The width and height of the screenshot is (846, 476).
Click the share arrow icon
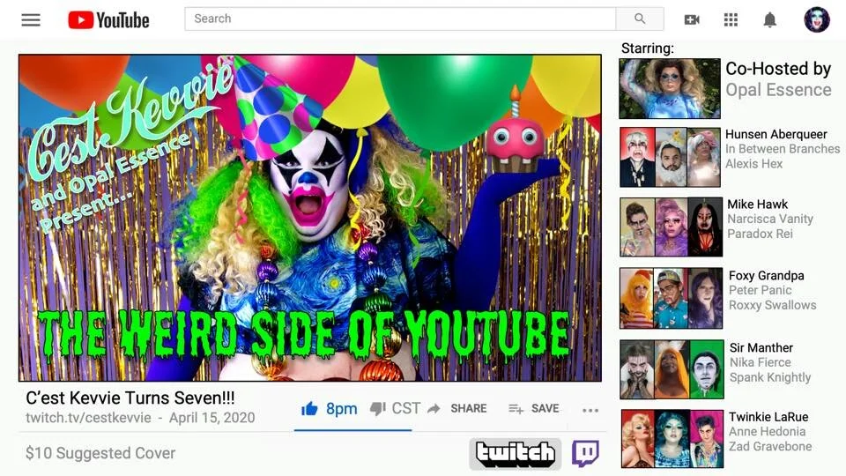[x=434, y=409]
